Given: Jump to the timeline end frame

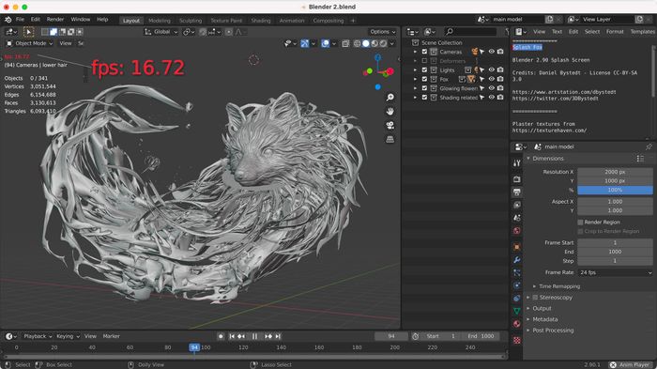Looking at the screenshot, I should point(278,336).
